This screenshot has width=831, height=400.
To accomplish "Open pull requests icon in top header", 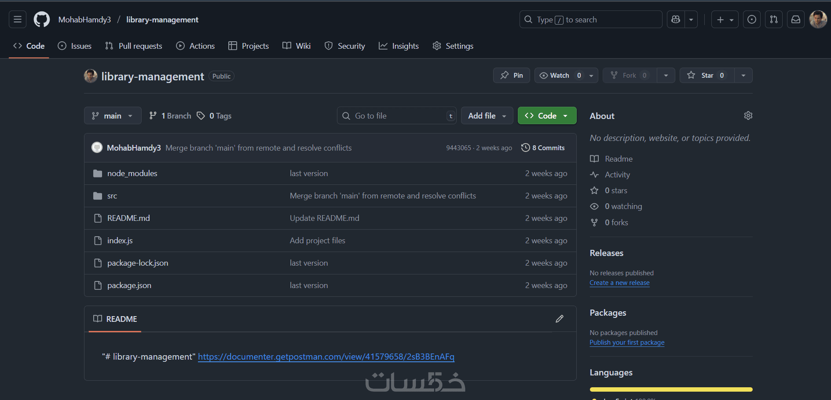I will tap(774, 19).
